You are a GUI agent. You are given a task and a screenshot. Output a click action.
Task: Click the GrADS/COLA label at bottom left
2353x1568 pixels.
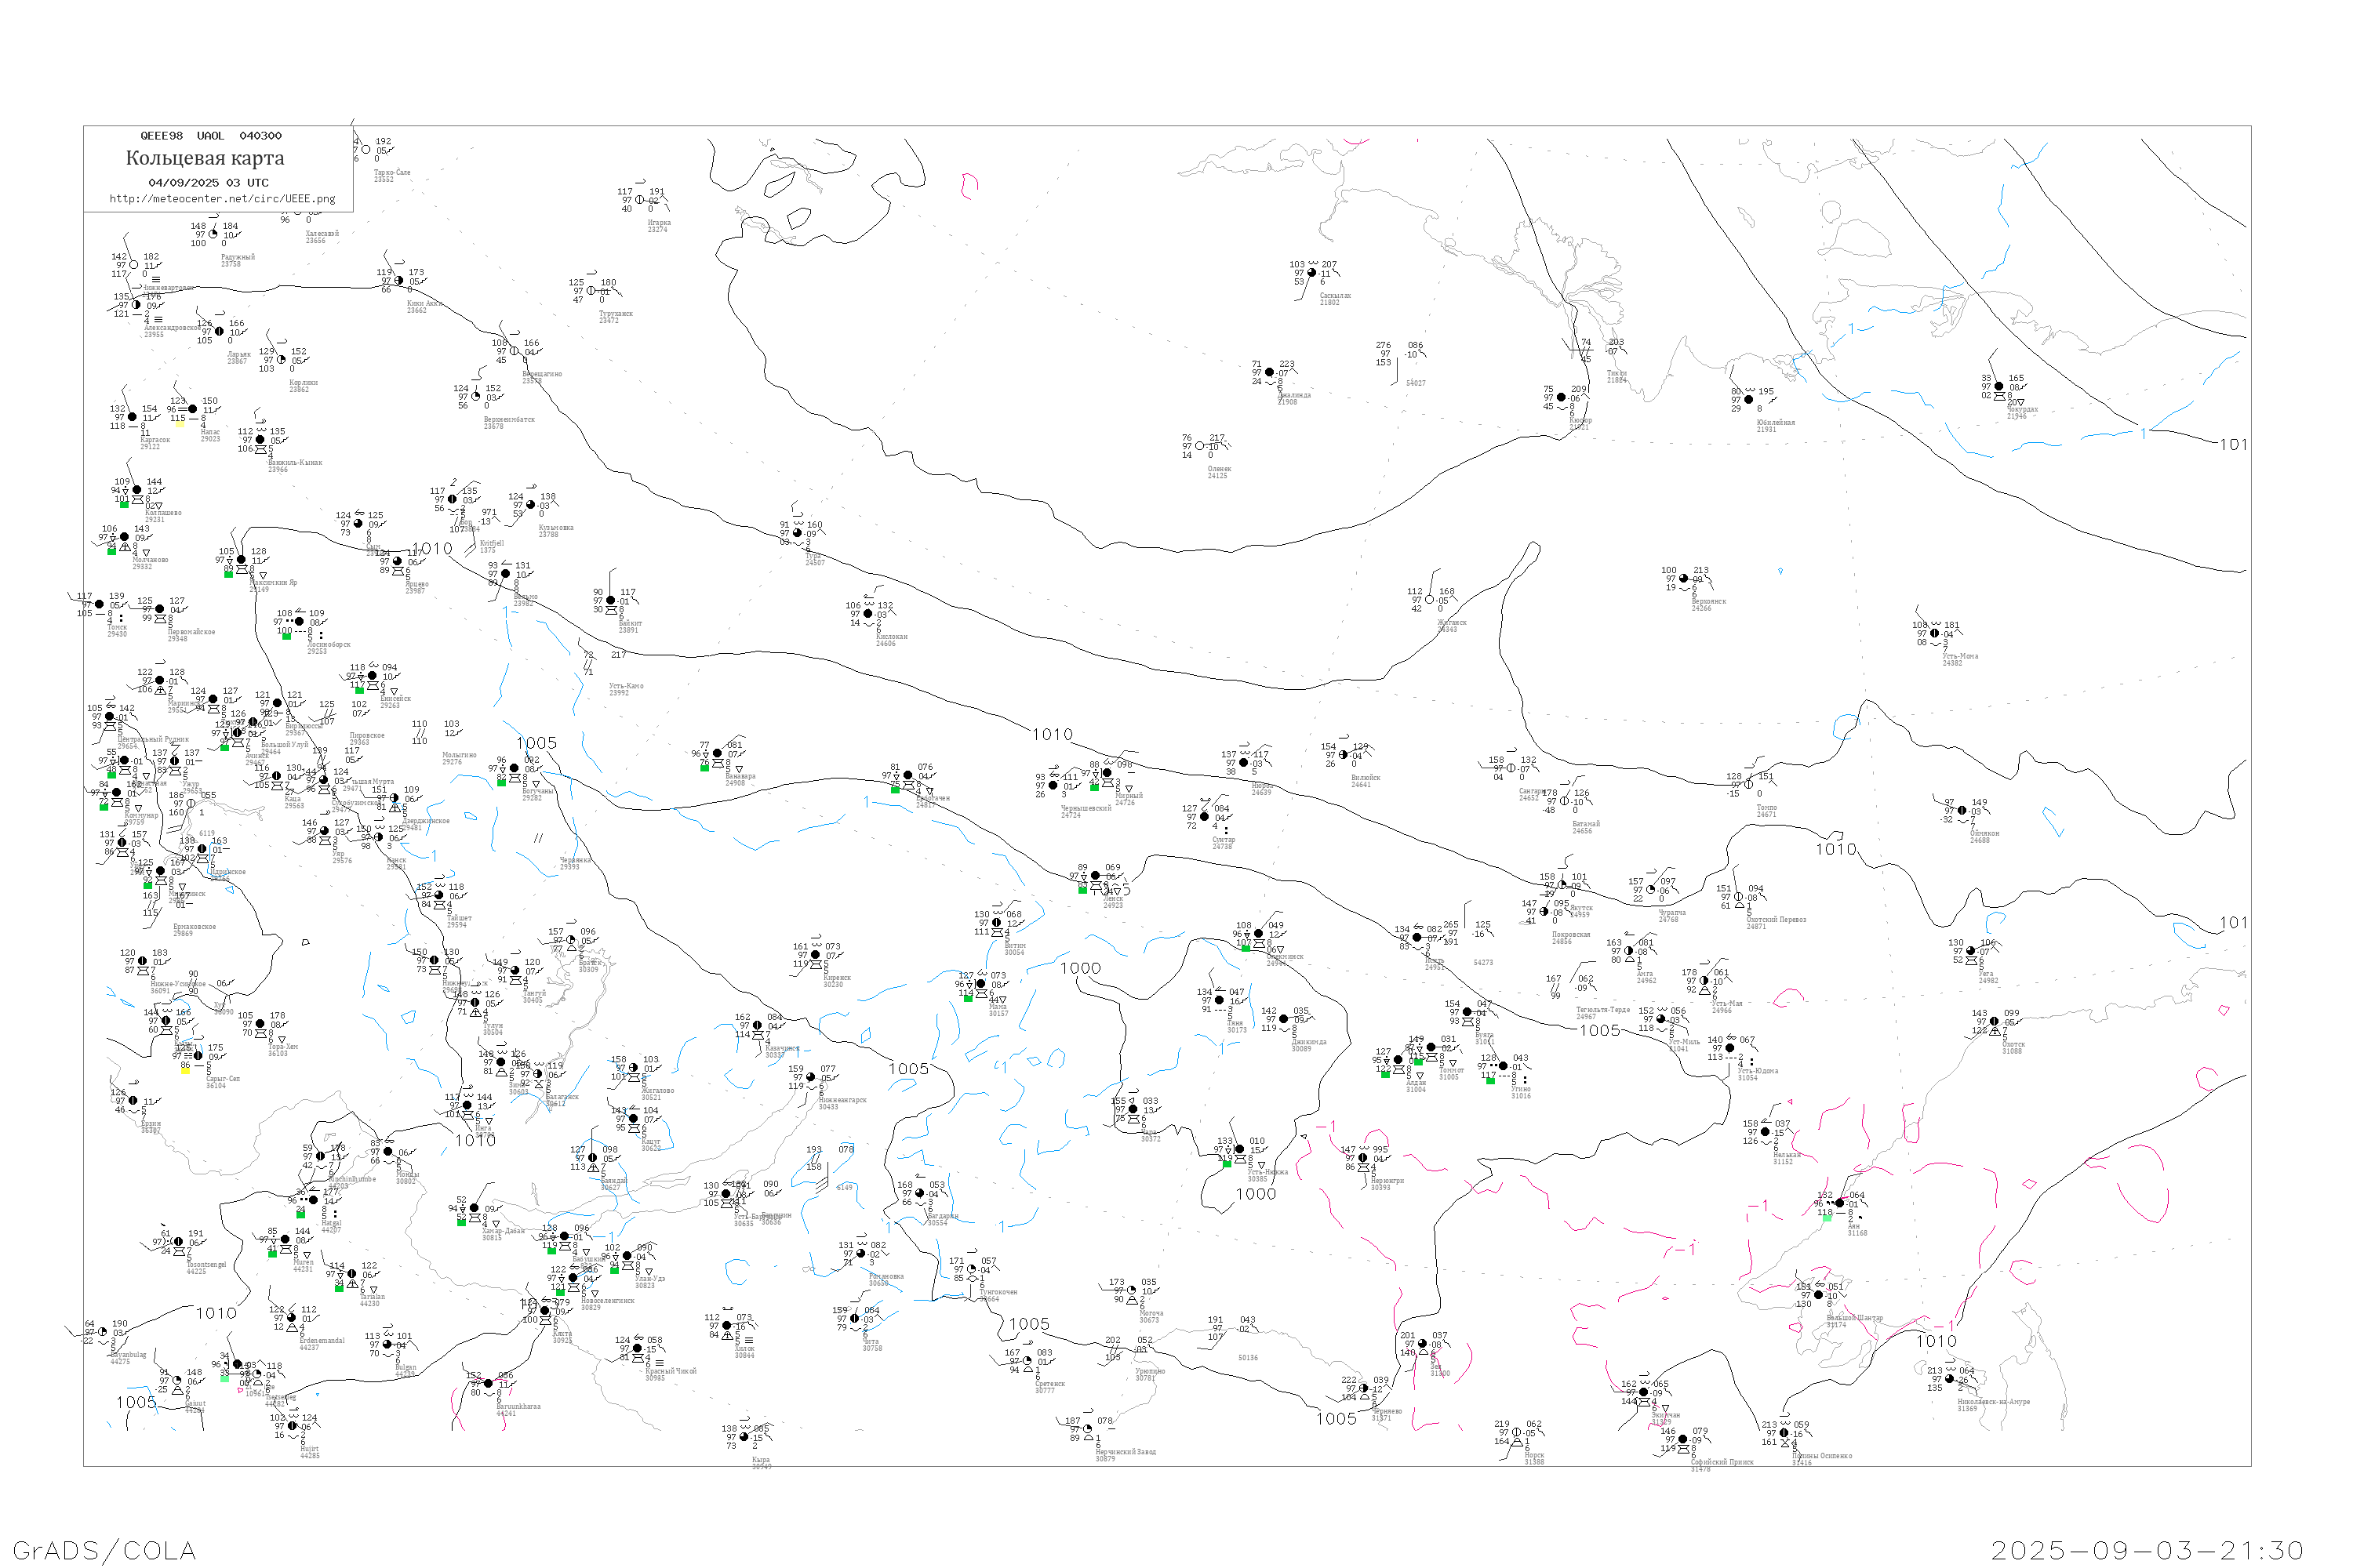tap(104, 1550)
